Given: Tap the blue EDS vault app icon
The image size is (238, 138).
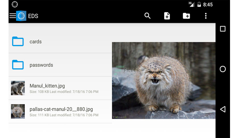Looking at the screenshot, I should (21, 16).
